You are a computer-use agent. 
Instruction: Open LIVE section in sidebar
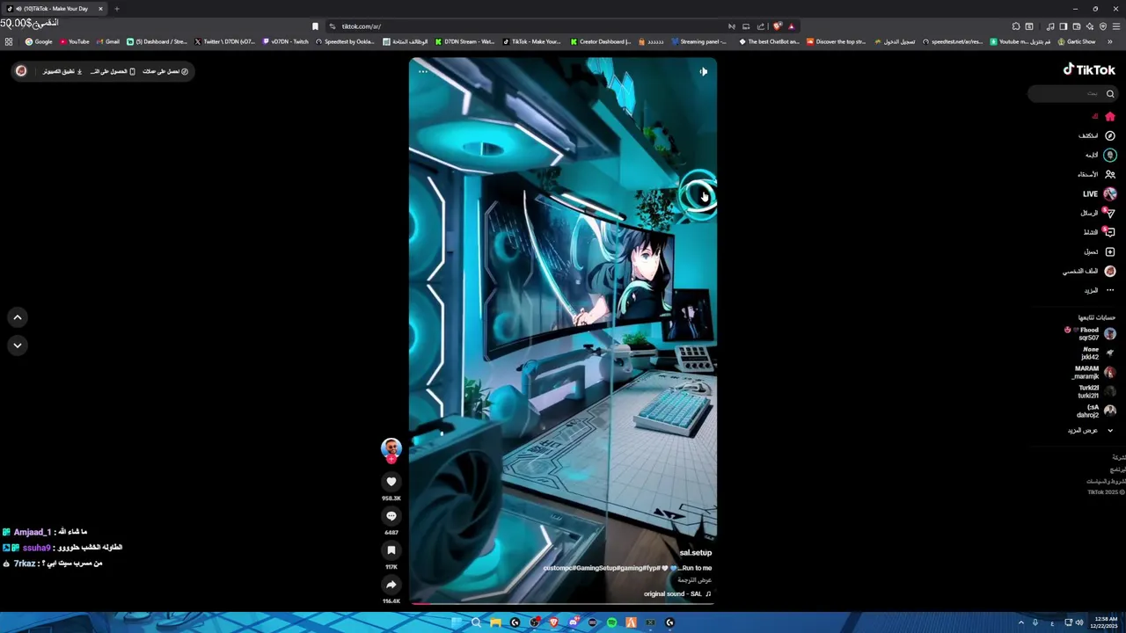1100,193
